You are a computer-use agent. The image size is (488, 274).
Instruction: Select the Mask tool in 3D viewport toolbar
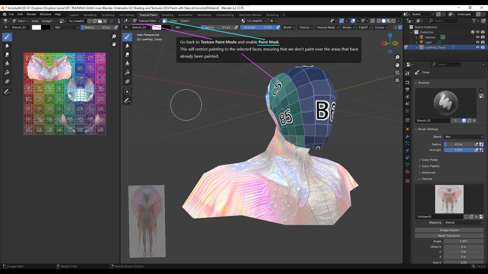click(127, 81)
